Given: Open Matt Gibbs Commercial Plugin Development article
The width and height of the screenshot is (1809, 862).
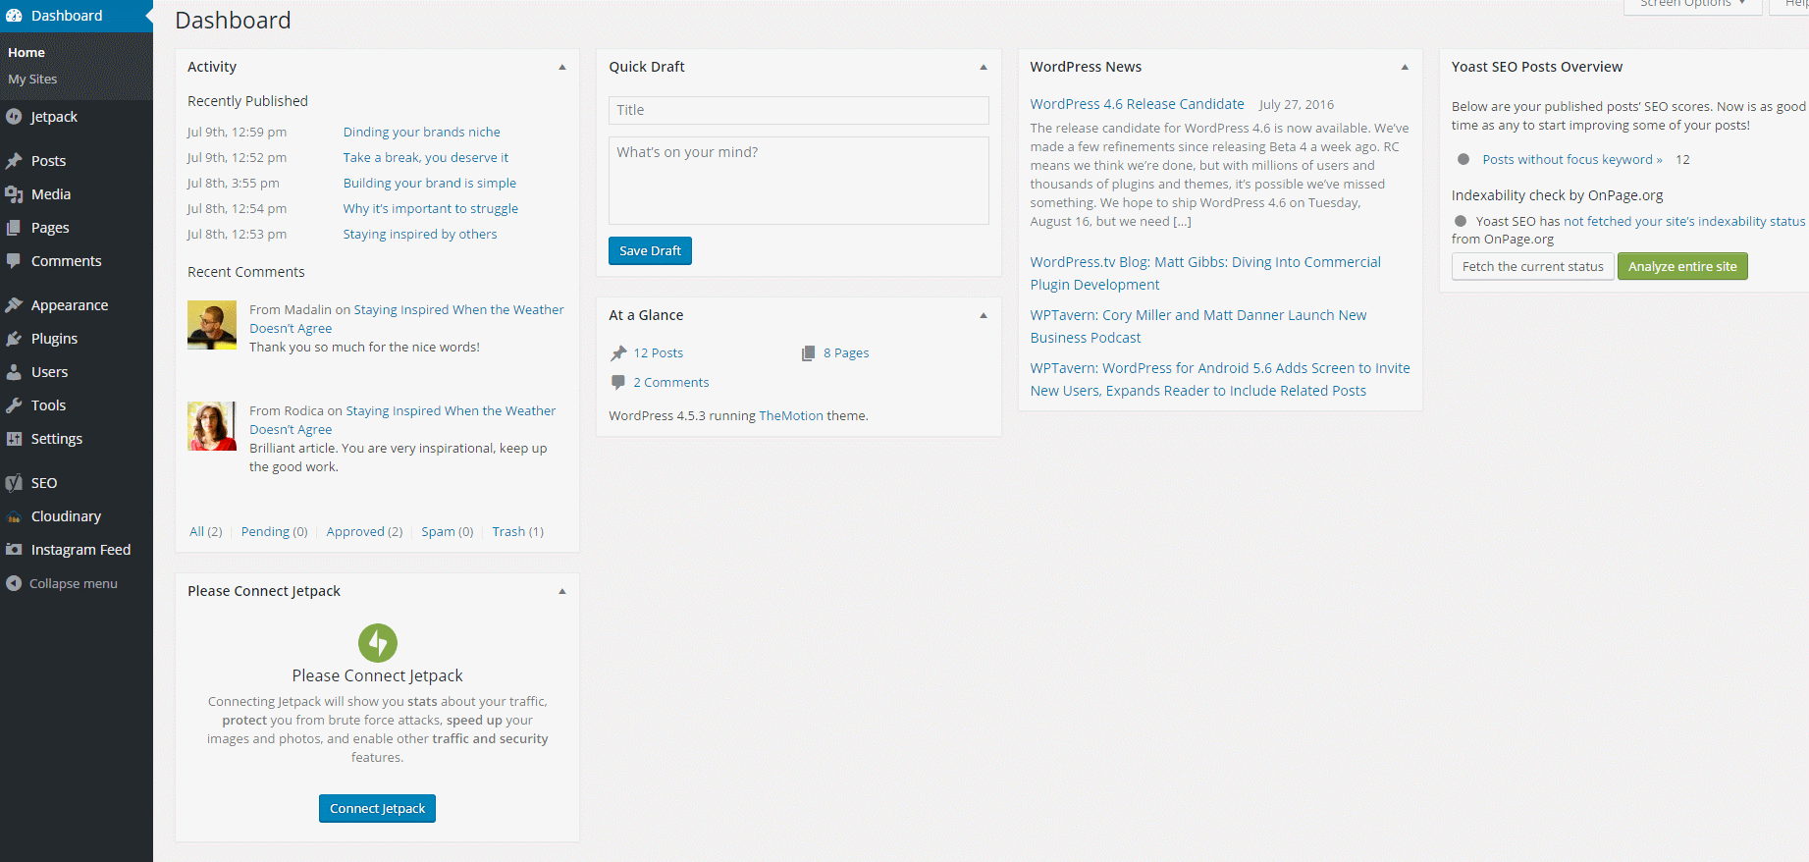Looking at the screenshot, I should tap(1205, 273).
